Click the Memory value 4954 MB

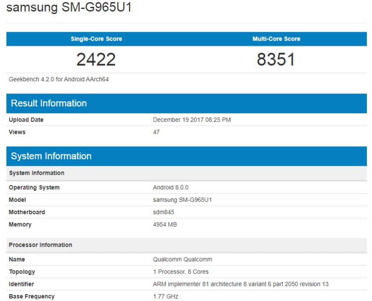(165, 224)
